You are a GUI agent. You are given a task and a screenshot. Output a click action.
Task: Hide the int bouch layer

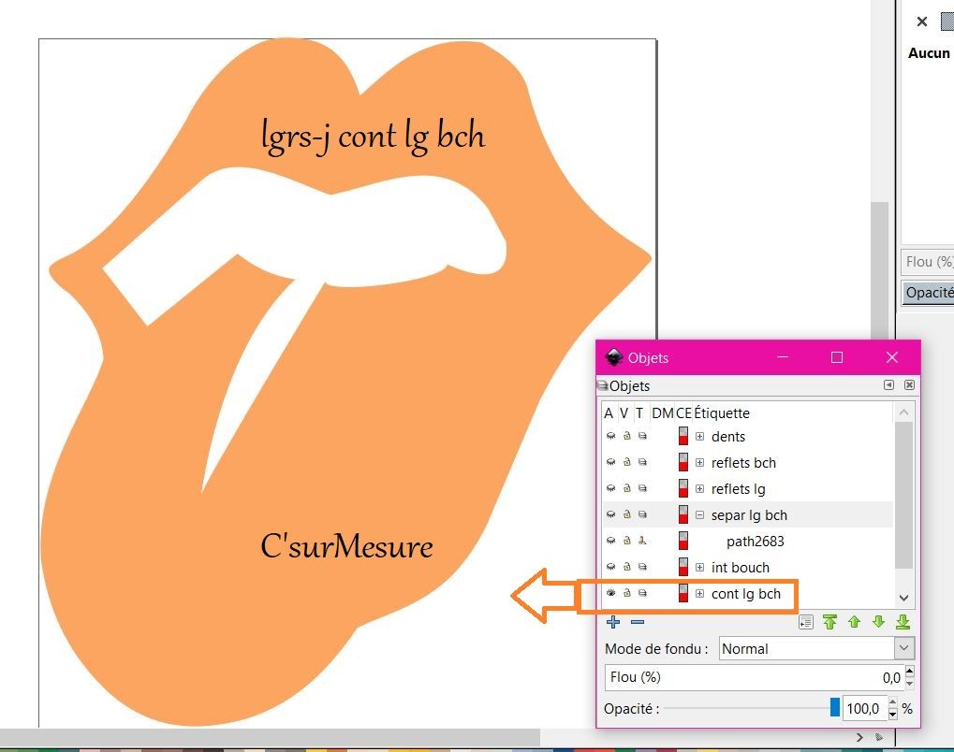point(610,567)
